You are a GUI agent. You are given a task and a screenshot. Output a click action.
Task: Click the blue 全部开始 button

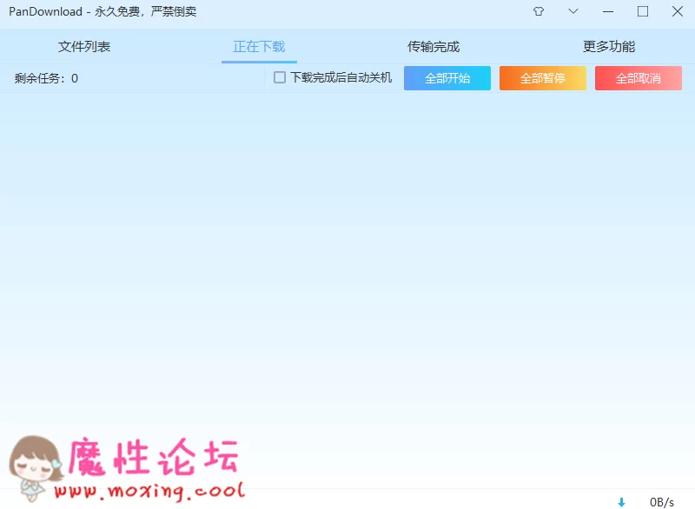click(447, 78)
